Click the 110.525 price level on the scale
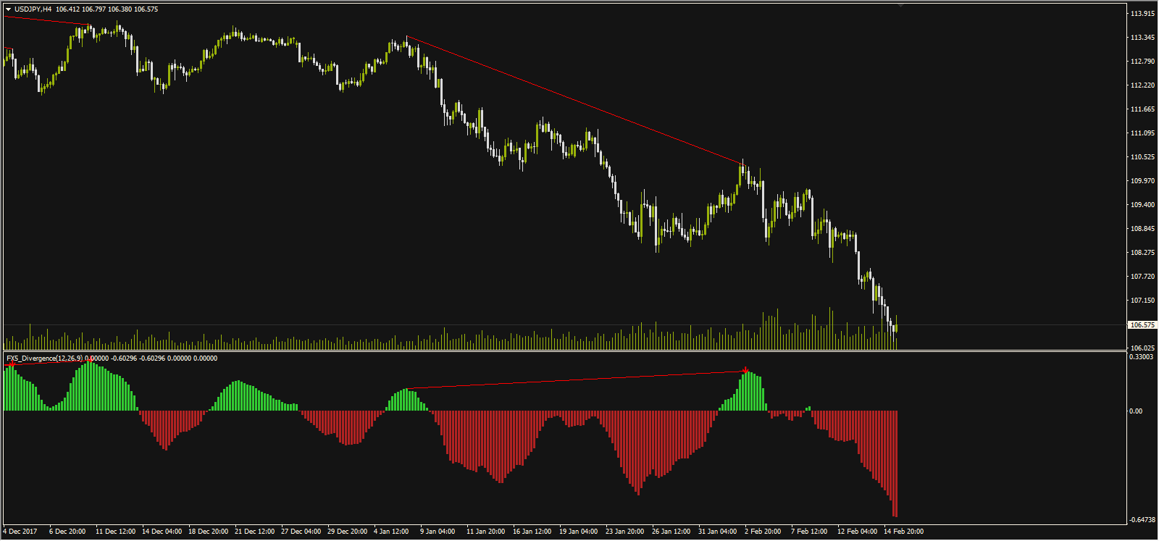Viewport: 1159px width, 541px height. pos(1142,157)
